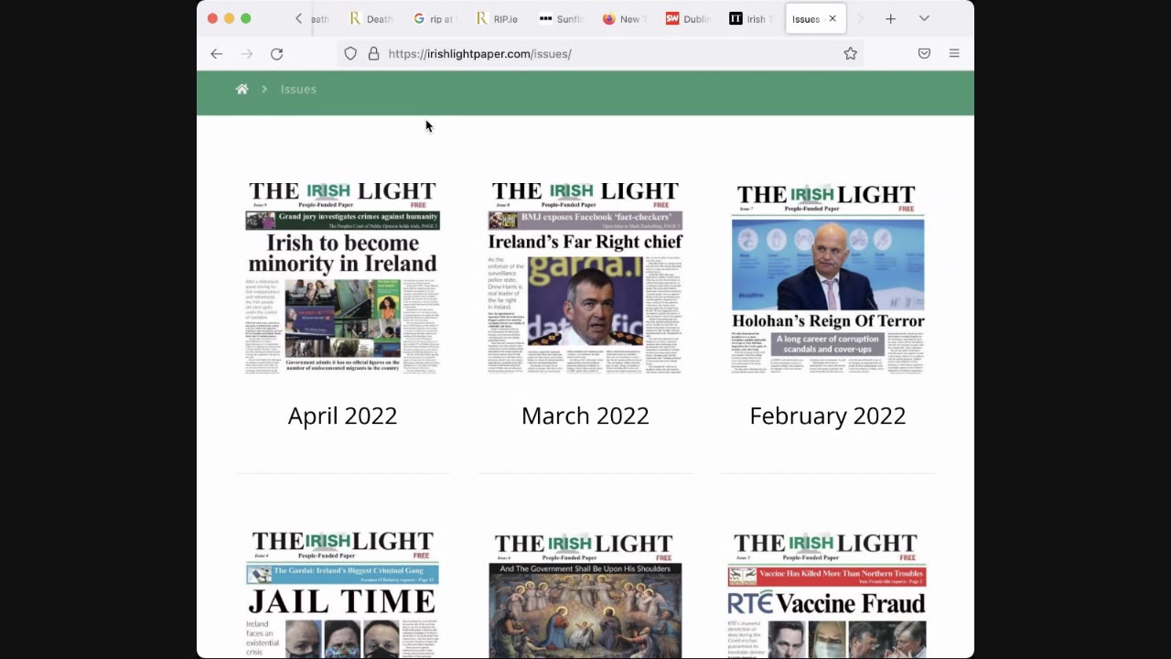Click the tracking protection shield icon
Image resolution: width=1171 pixels, height=659 pixels.
[350, 54]
